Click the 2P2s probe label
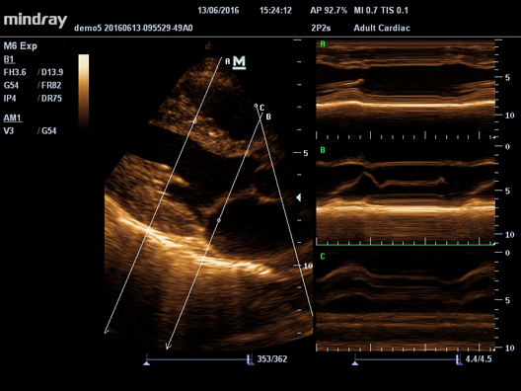This screenshot has height=391, width=521. 321,28
